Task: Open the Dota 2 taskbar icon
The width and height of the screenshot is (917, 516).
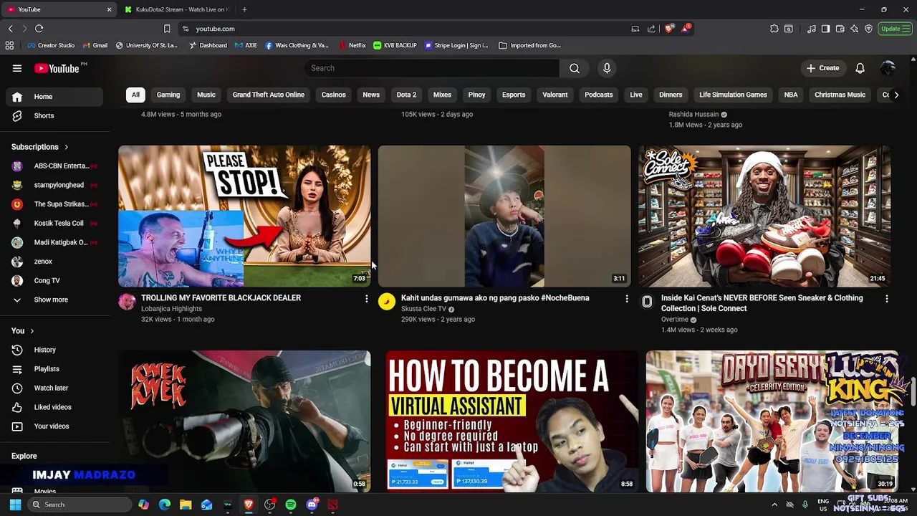Action: (332, 505)
